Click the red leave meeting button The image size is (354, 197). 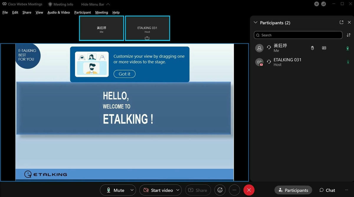249,190
